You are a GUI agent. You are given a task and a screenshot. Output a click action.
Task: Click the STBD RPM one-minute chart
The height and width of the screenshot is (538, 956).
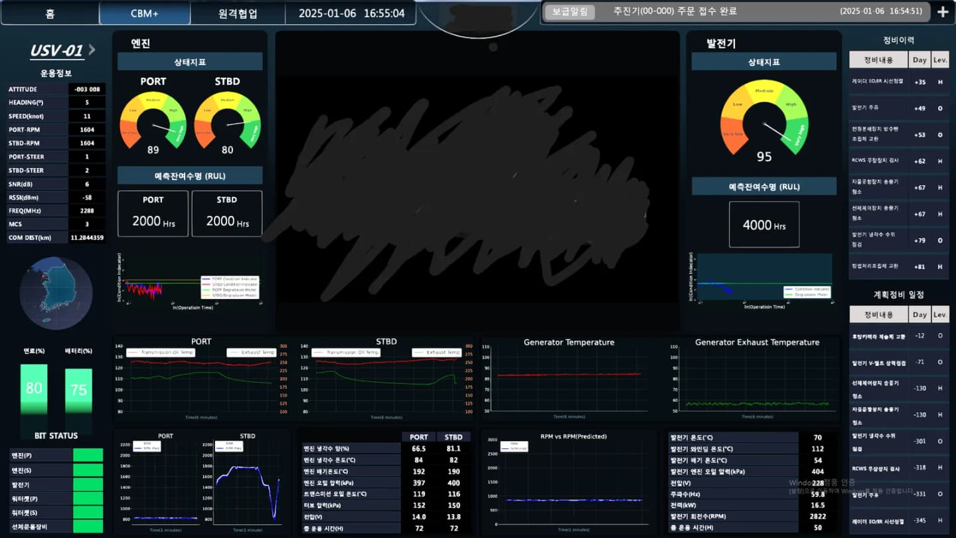click(x=247, y=484)
